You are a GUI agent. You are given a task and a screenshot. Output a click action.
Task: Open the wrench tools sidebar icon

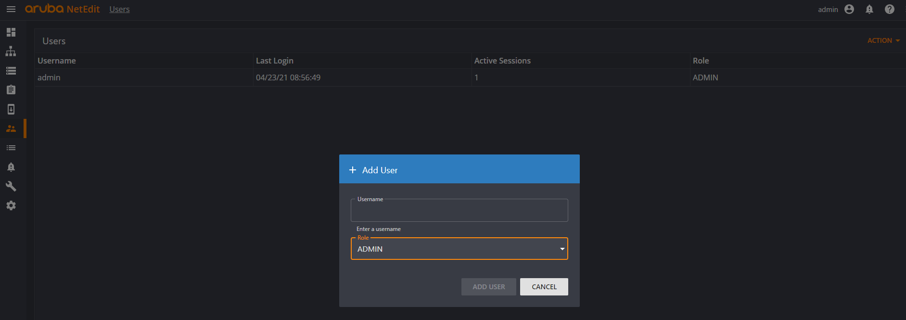click(11, 186)
